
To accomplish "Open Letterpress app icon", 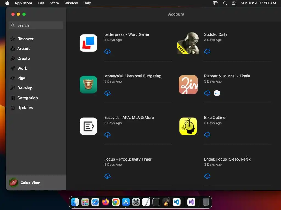I will 88,43.
